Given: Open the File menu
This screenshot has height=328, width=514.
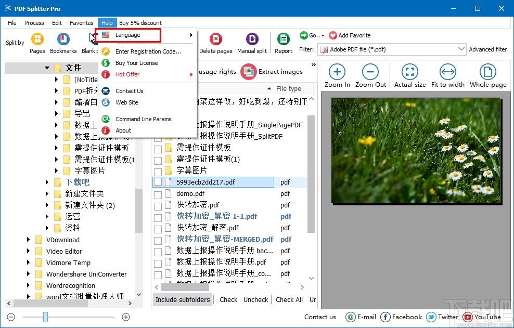Looking at the screenshot, I should [x=12, y=22].
